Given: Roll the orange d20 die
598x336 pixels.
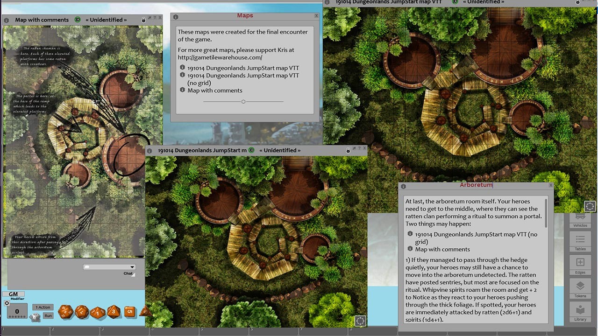Looking at the screenshot, I should pos(65,311).
